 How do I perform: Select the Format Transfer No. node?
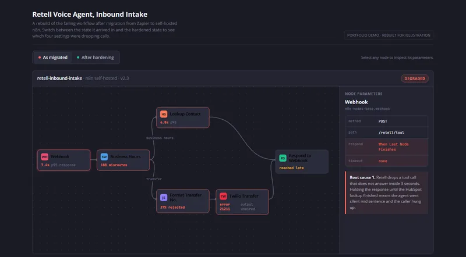click(x=182, y=201)
